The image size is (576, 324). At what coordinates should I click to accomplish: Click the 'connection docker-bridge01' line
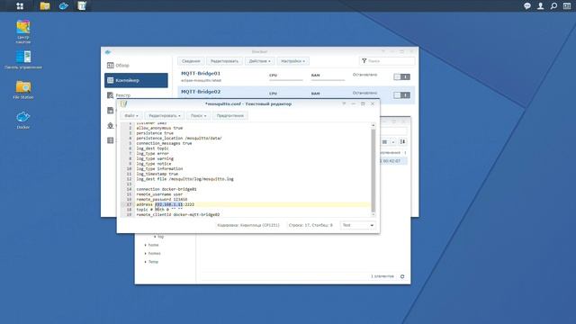pos(166,189)
